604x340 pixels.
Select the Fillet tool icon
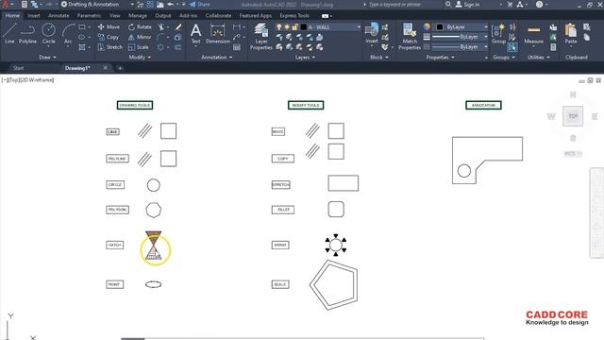[x=160, y=37]
